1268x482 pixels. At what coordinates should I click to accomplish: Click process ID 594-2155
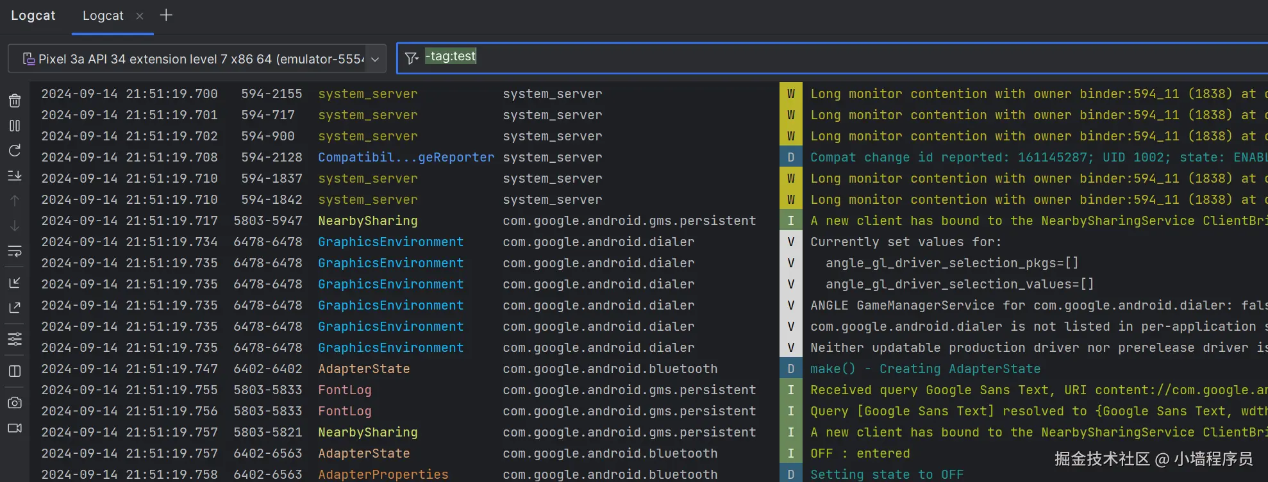tap(272, 94)
